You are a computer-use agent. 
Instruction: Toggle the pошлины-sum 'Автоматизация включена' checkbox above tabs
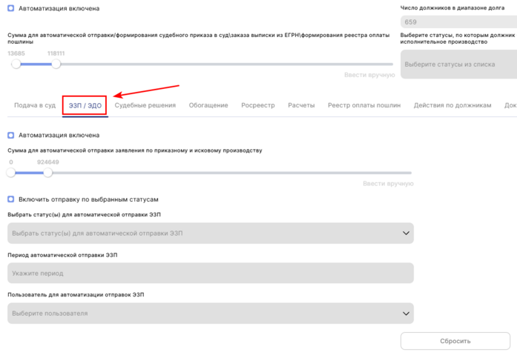point(11,8)
